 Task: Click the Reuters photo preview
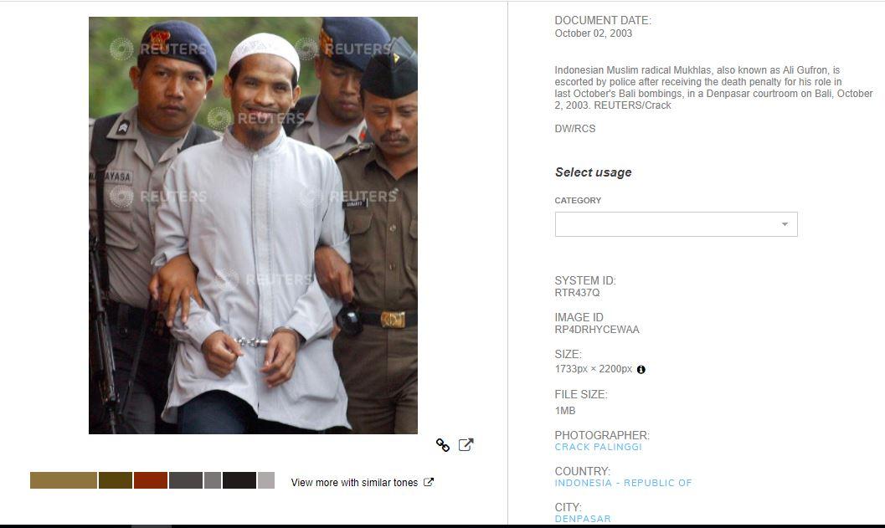click(253, 225)
